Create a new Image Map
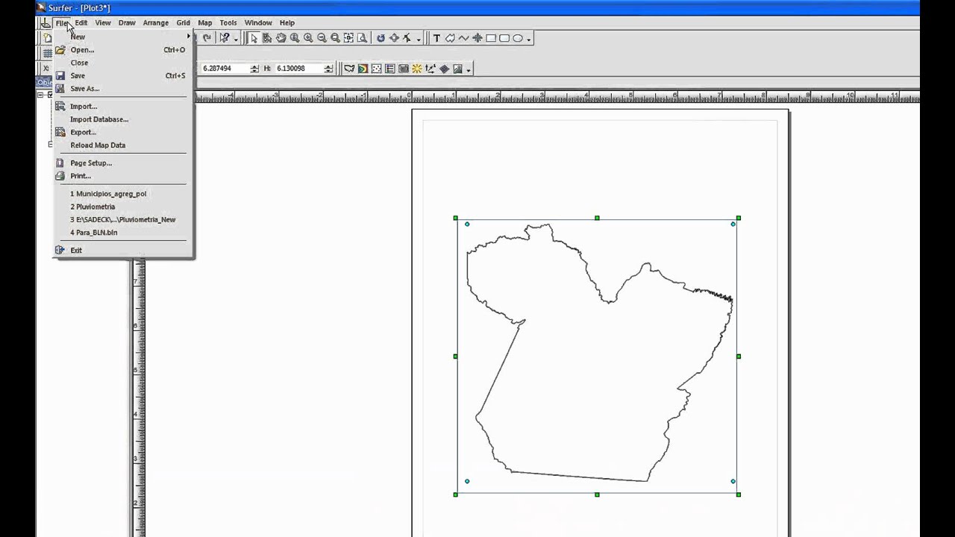This screenshot has height=537, width=955. (403, 69)
